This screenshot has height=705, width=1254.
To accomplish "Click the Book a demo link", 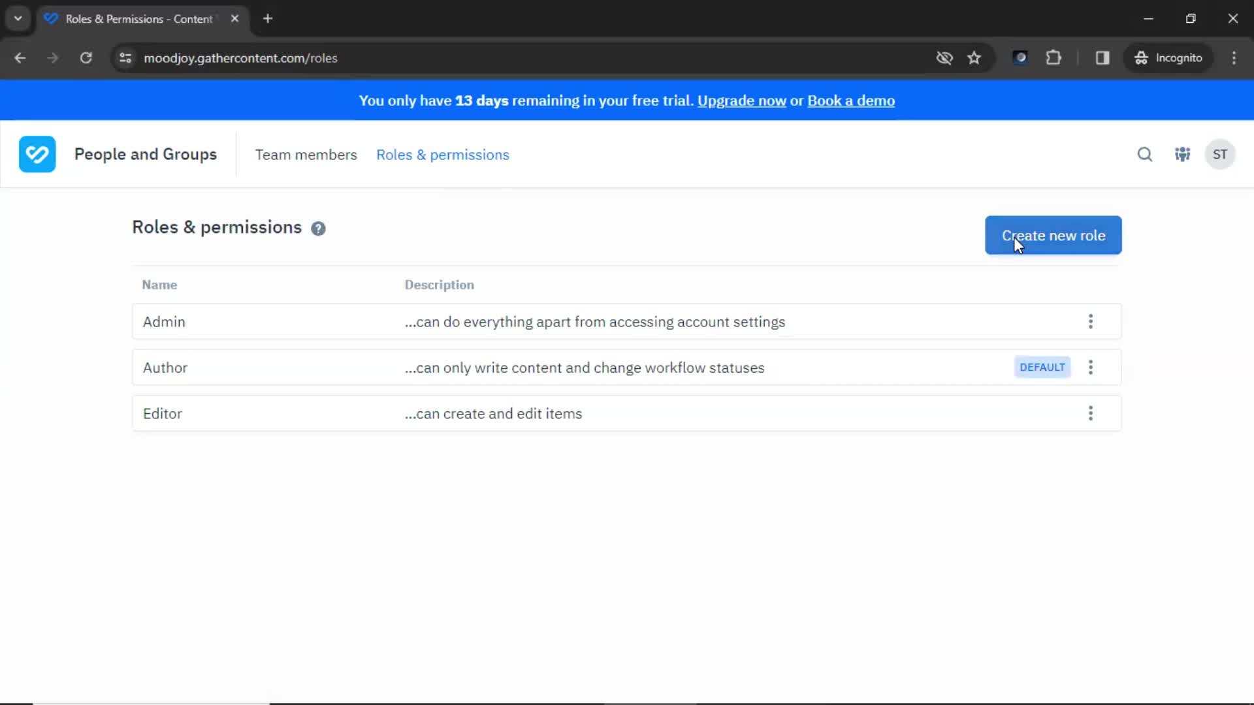I will click(x=851, y=101).
